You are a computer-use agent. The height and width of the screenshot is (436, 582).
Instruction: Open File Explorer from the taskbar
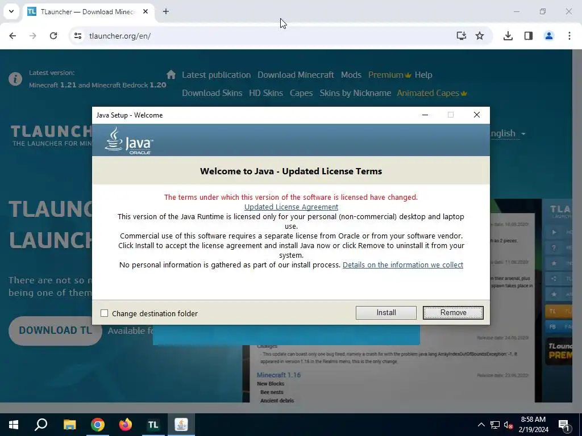pos(69,425)
